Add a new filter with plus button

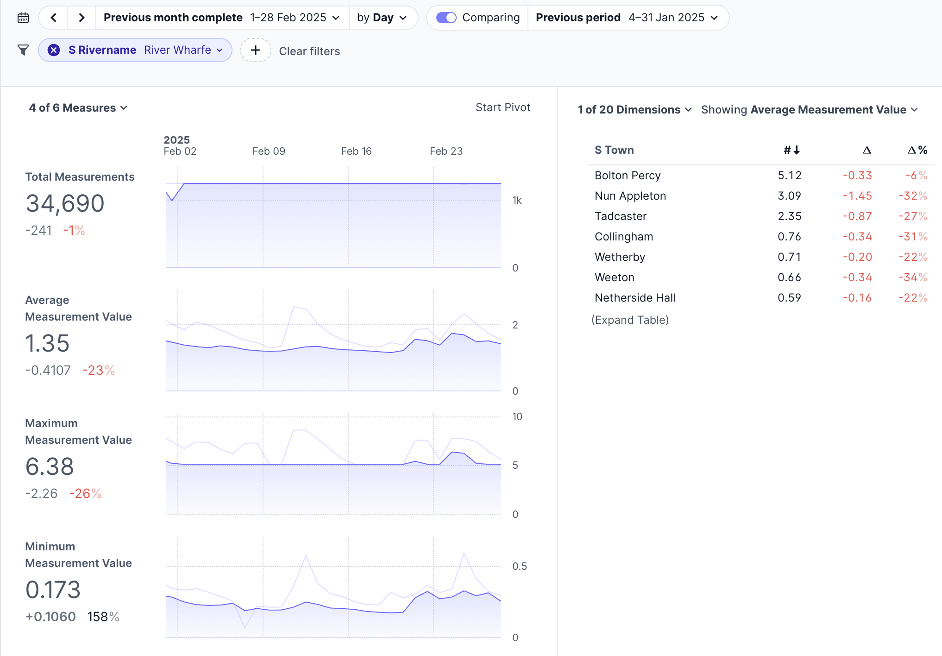point(255,50)
